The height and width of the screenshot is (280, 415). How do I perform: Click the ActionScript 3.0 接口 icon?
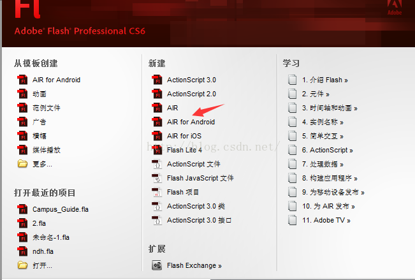coord(157,220)
